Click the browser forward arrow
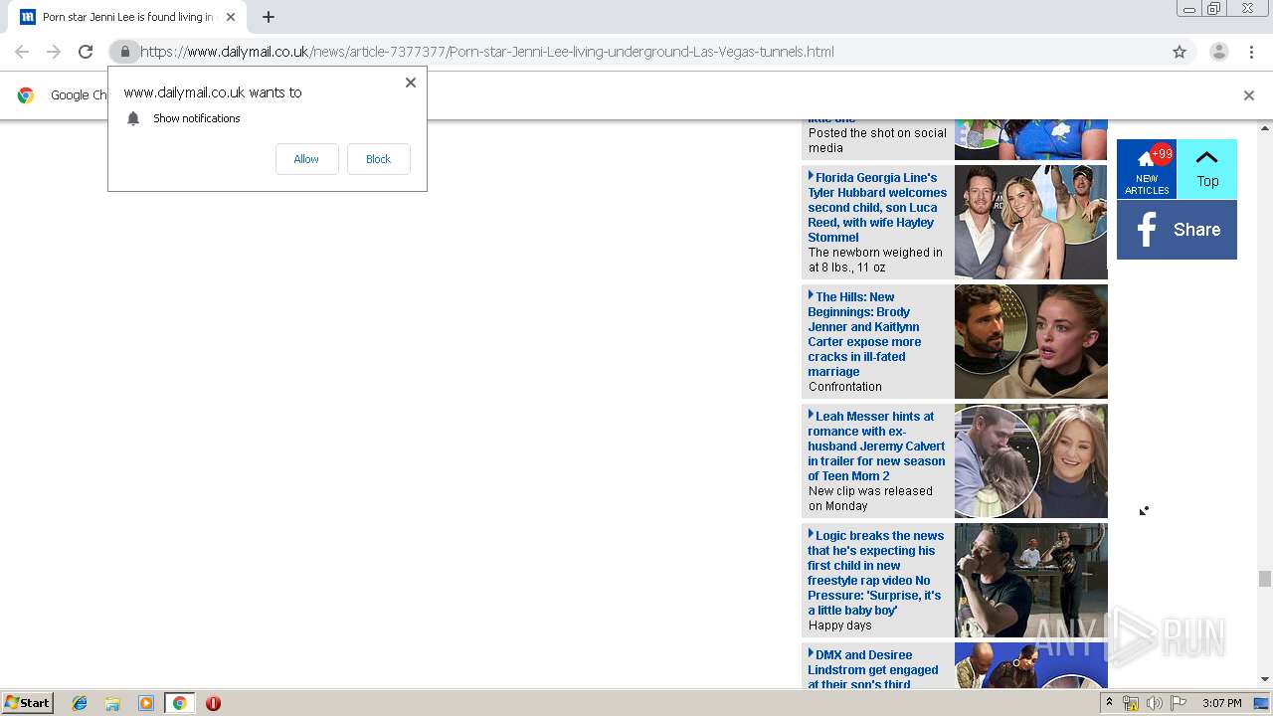The height and width of the screenshot is (716, 1273). [54, 52]
